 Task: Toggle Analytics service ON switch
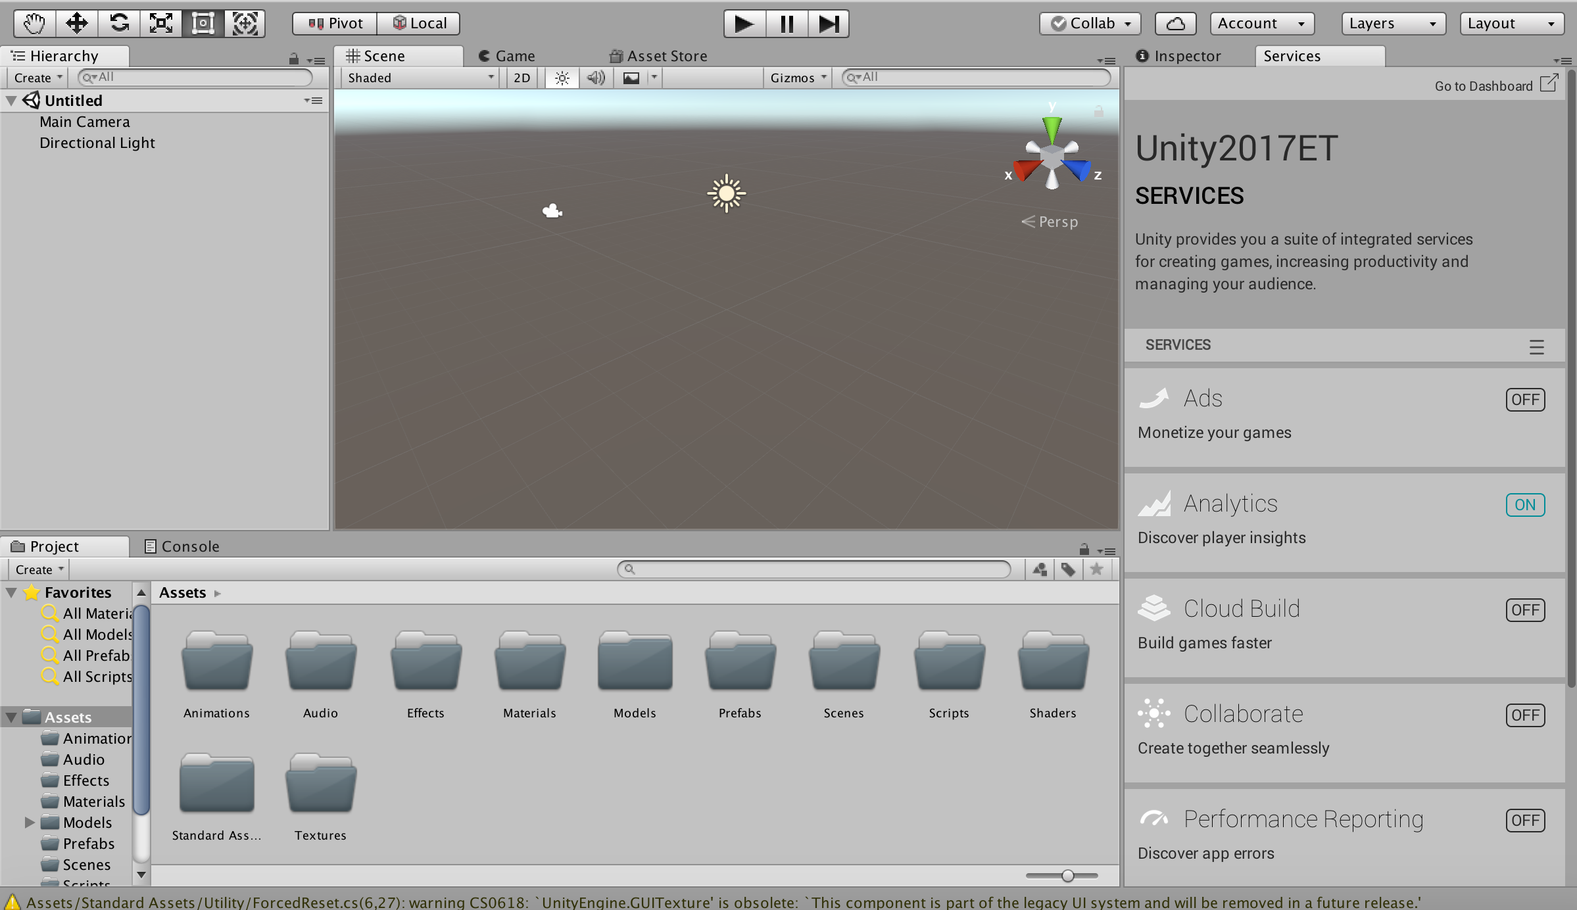coord(1525,505)
